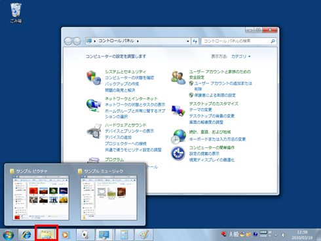This screenshot has height=241, width=321.
Task: Click the forward navigation arrow button
Action: tap(77, 41)
